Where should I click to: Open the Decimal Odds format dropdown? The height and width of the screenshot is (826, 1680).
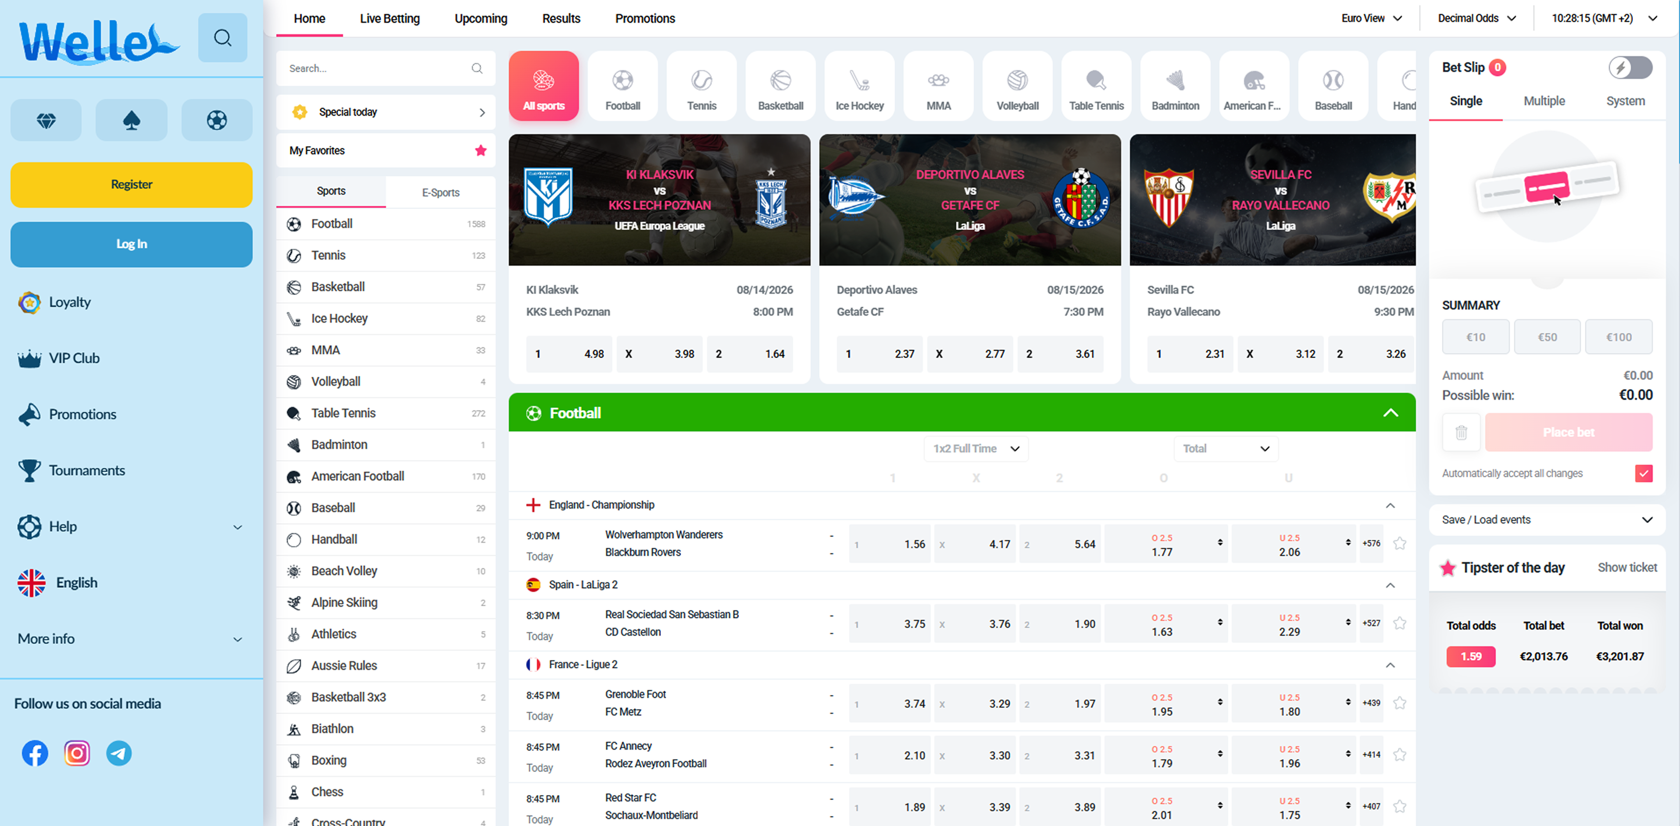1476,18
